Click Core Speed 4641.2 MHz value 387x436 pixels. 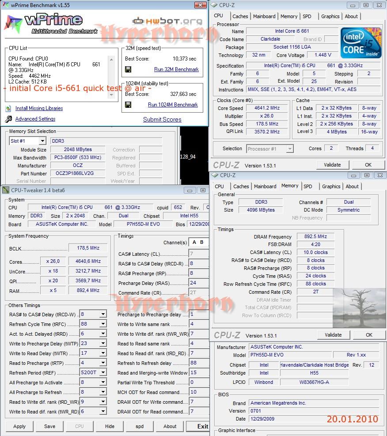pyautogui.click(x=267, y=108)
